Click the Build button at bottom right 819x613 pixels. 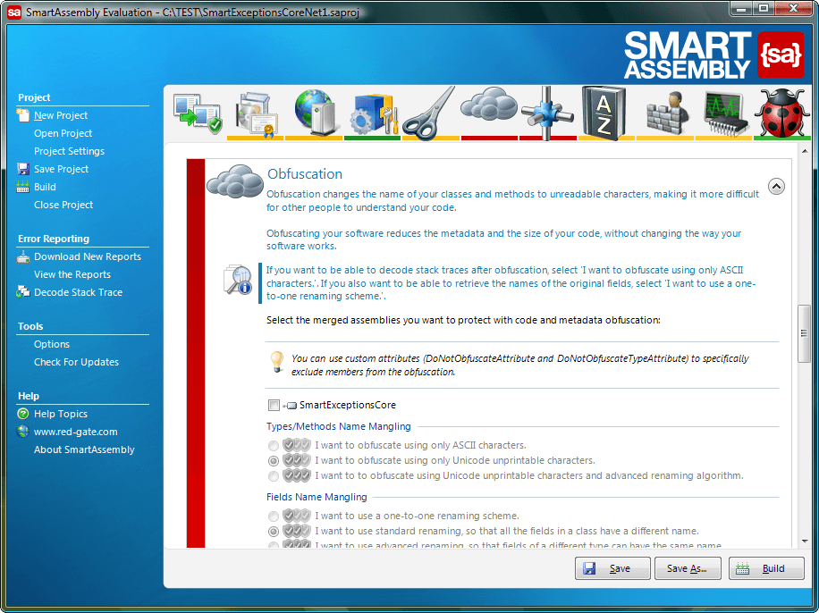[765, 568]
